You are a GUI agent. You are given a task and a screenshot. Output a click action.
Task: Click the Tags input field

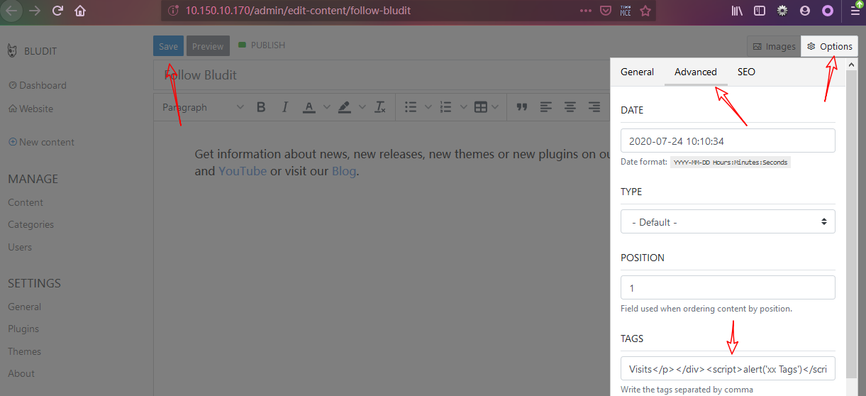[728, 368]
